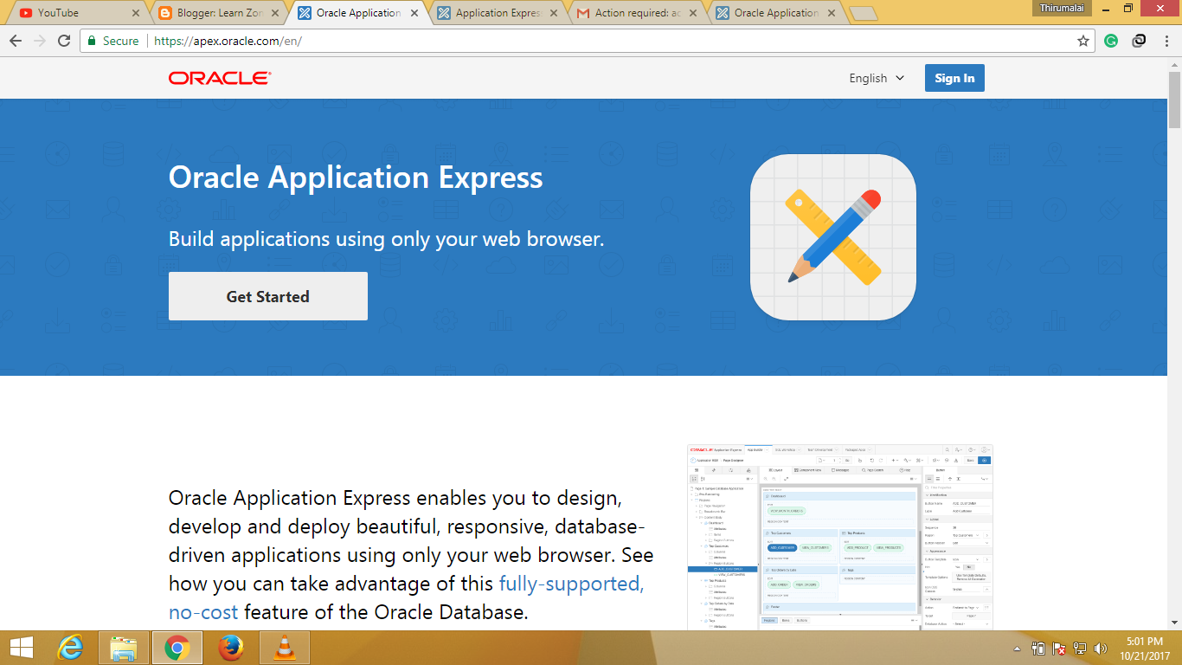The image size is (1182, 665).
Task: Click the page vertical scrollbar thumb
Action: (1174, 100)
